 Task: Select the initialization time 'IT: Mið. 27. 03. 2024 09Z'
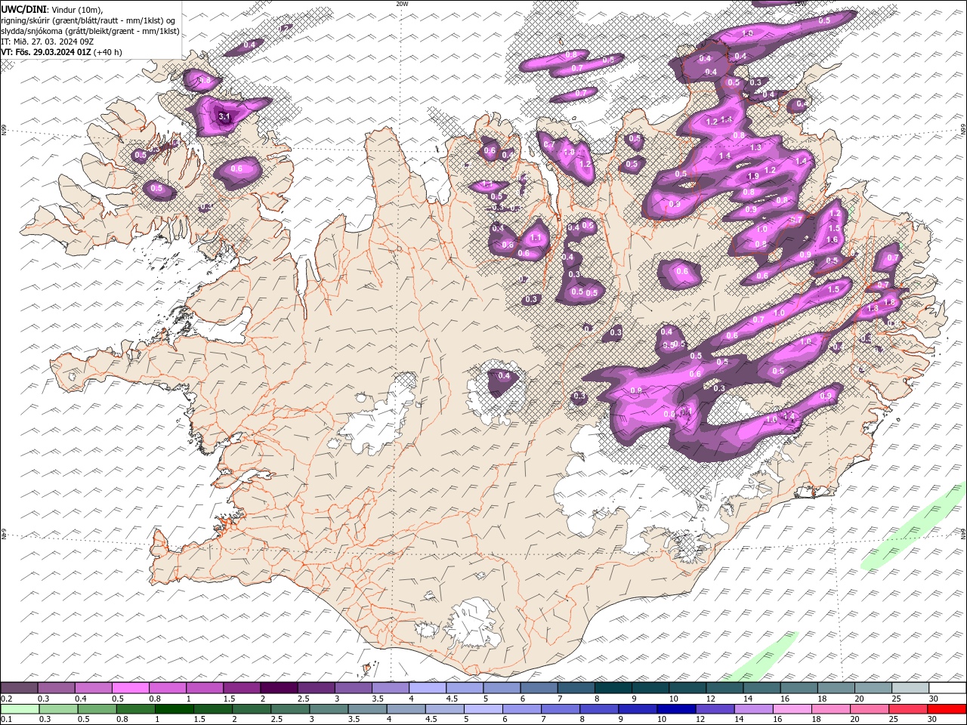[48, 42]
